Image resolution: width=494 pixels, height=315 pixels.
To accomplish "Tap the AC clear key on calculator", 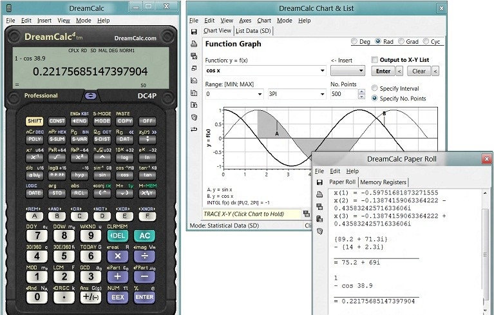I will pyautogui.click(x=145, y=236).
